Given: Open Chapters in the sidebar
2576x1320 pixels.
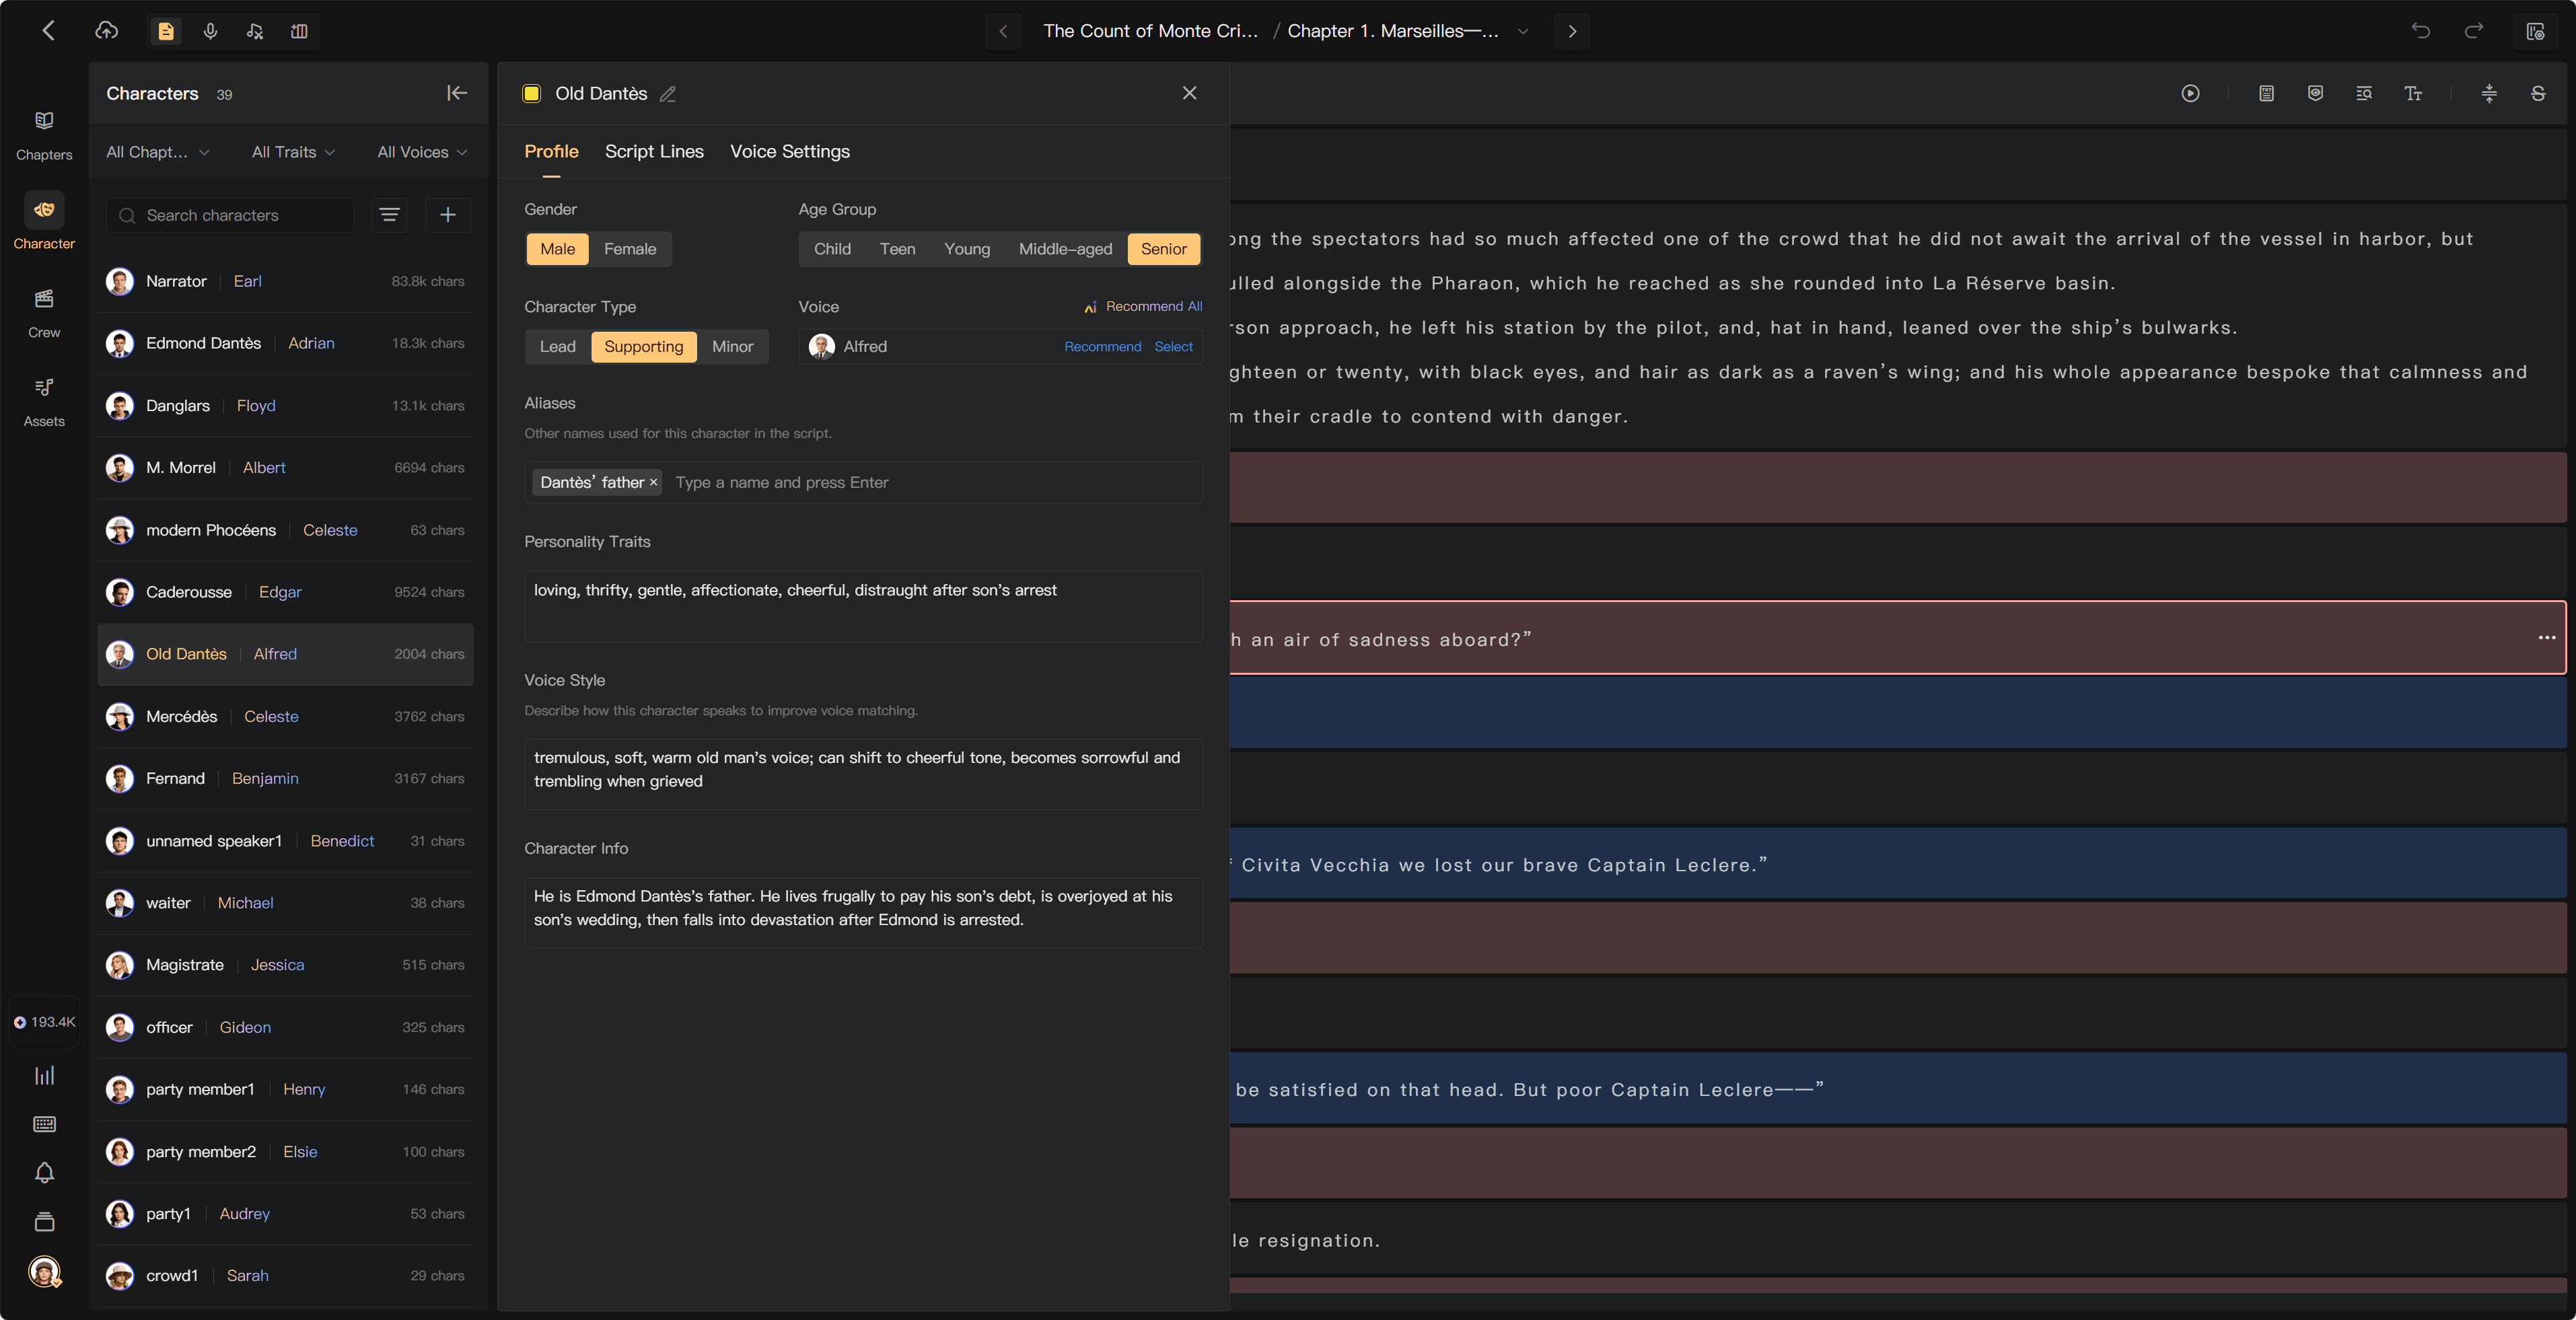Looking at the screenshot, I should [44, 135].
